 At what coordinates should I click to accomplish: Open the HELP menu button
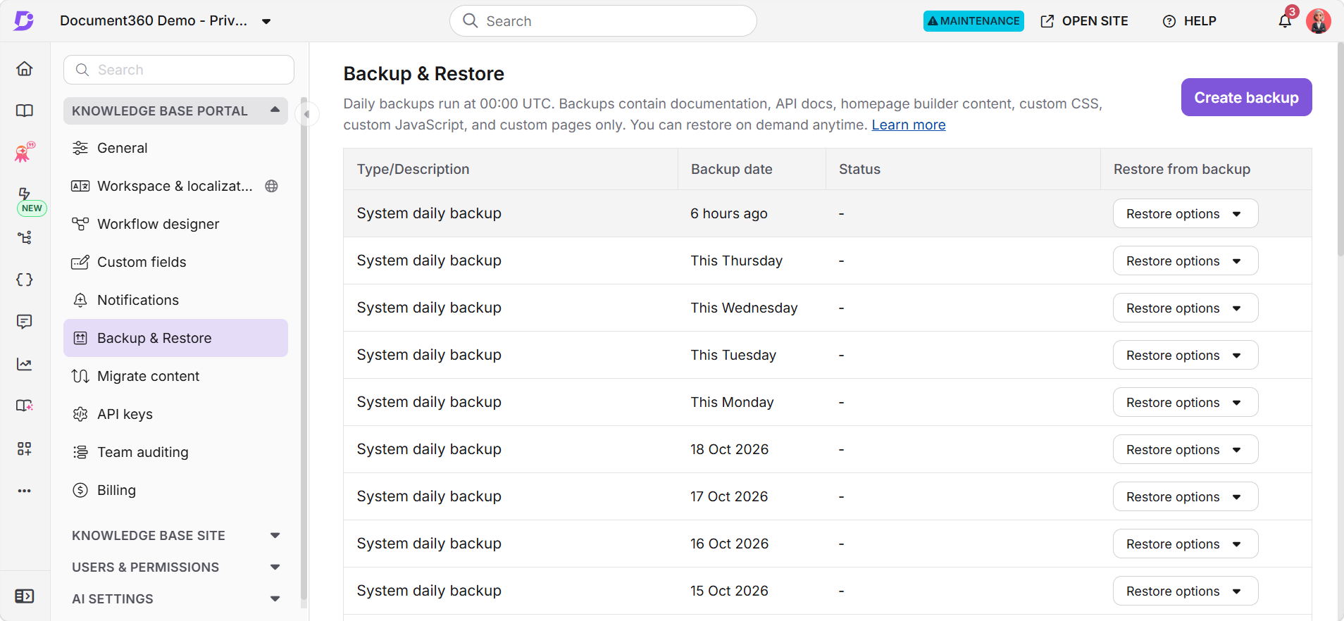pos(1190,21)
